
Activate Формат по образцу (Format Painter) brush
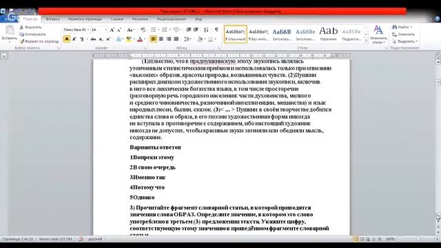[x=21, y=41]
